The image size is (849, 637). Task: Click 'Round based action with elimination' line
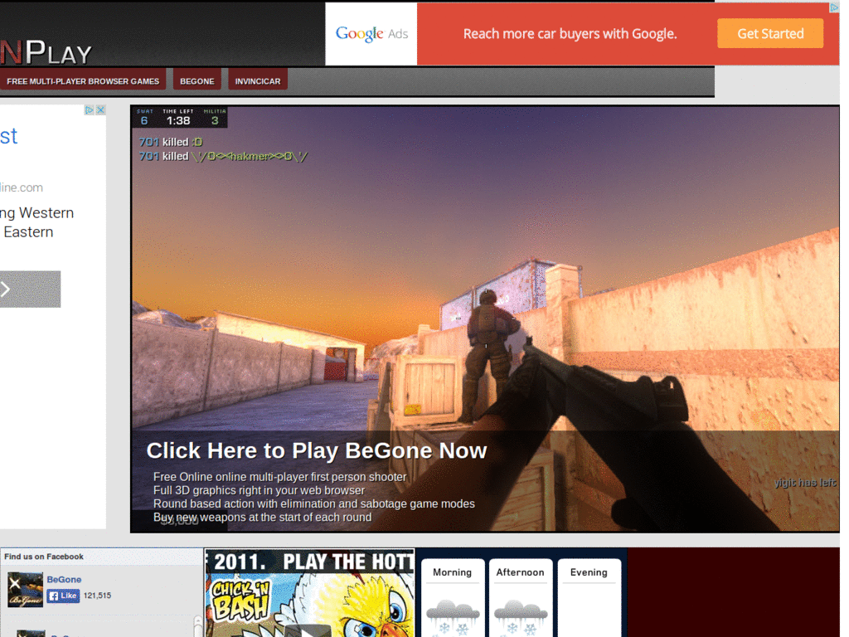point(314,503)
